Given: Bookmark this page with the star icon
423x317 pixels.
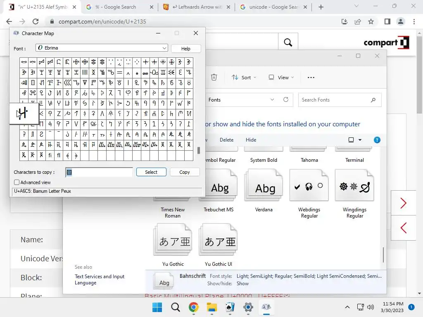Looking at the screenshot, I should (371, 21).
